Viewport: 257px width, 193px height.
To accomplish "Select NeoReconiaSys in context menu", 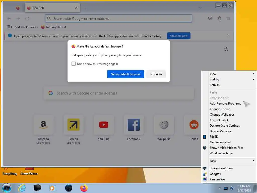I will (x=229, y=142).
